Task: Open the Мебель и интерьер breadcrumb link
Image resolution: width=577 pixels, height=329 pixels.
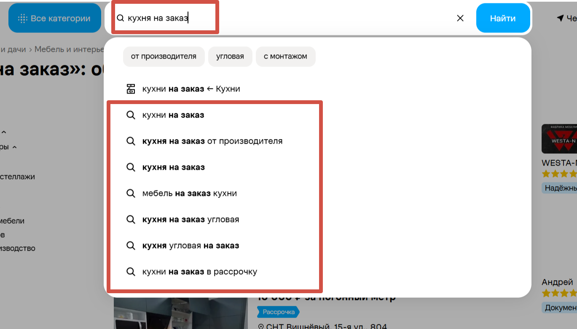Action: 69,49
